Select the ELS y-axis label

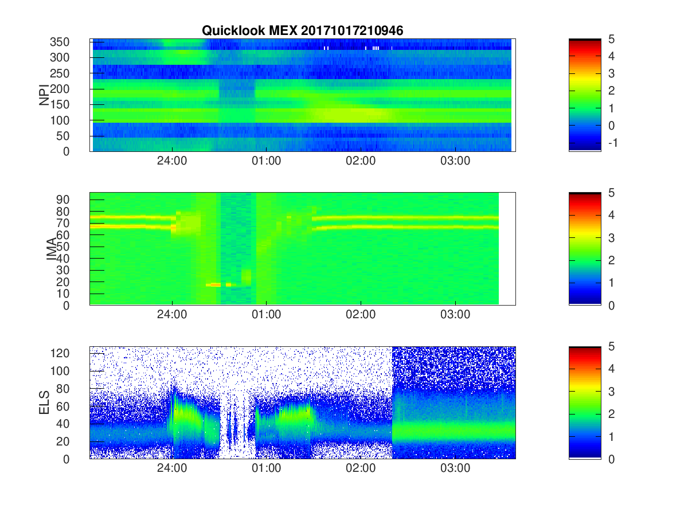tap(45, 402)
